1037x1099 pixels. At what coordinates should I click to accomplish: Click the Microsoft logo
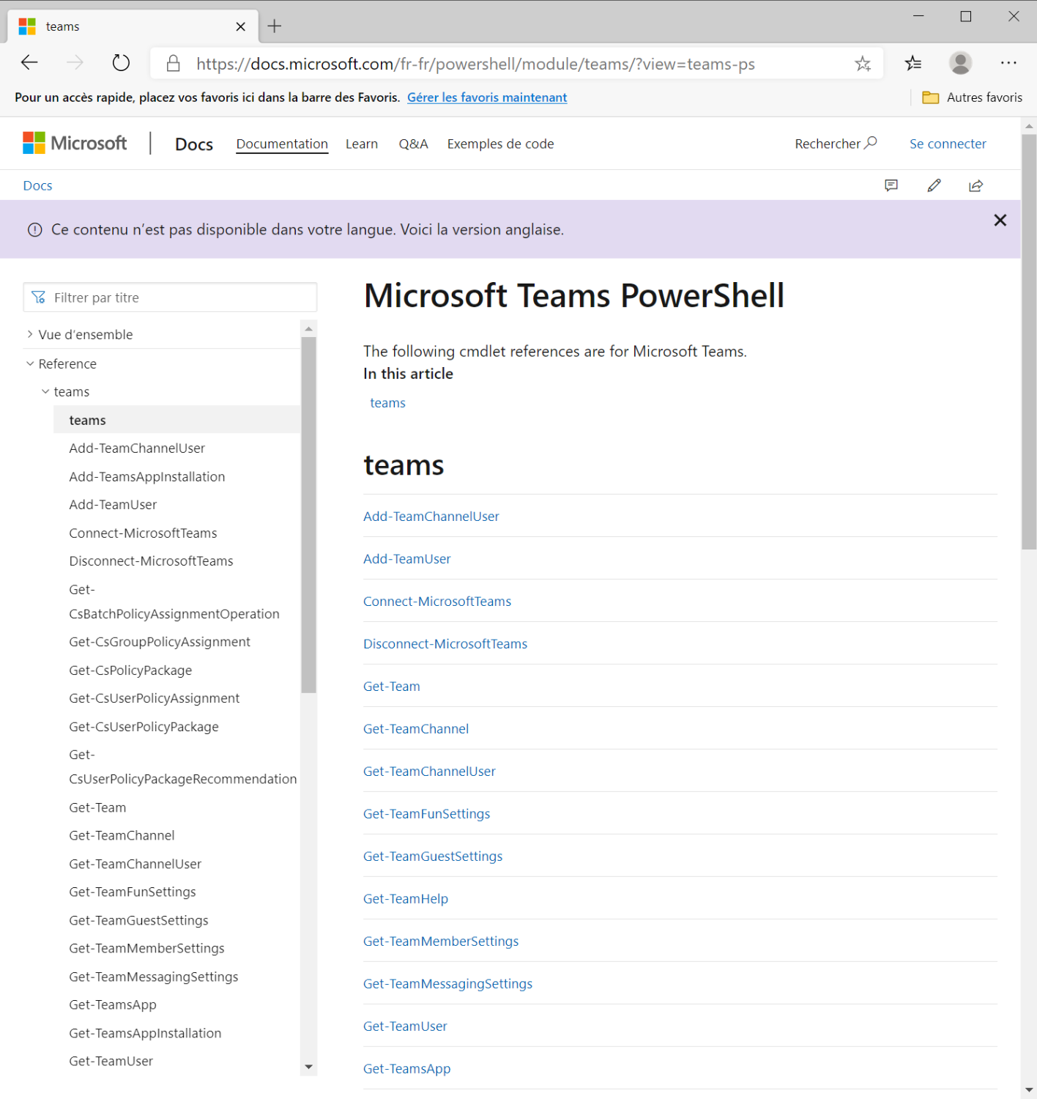pos(75,143)
